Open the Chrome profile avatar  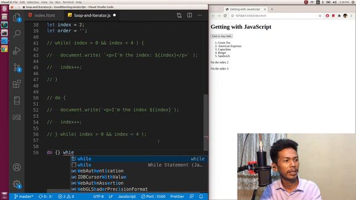[345, 16]
